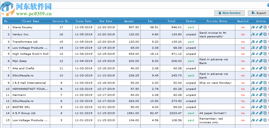This screenshot has height=128, width=269.
Task: Click the Status column header
Action: (x=191, y=21)
